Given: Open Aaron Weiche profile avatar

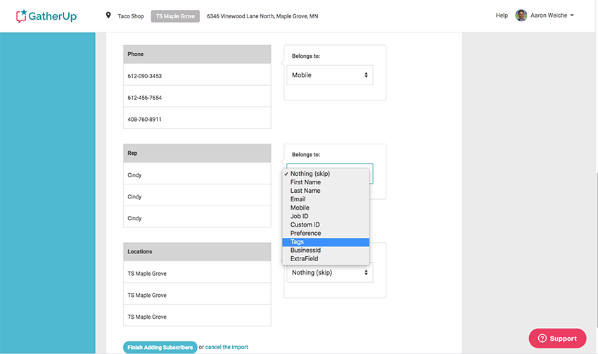Looking at the screenshot, I should [x=521, y=15].
